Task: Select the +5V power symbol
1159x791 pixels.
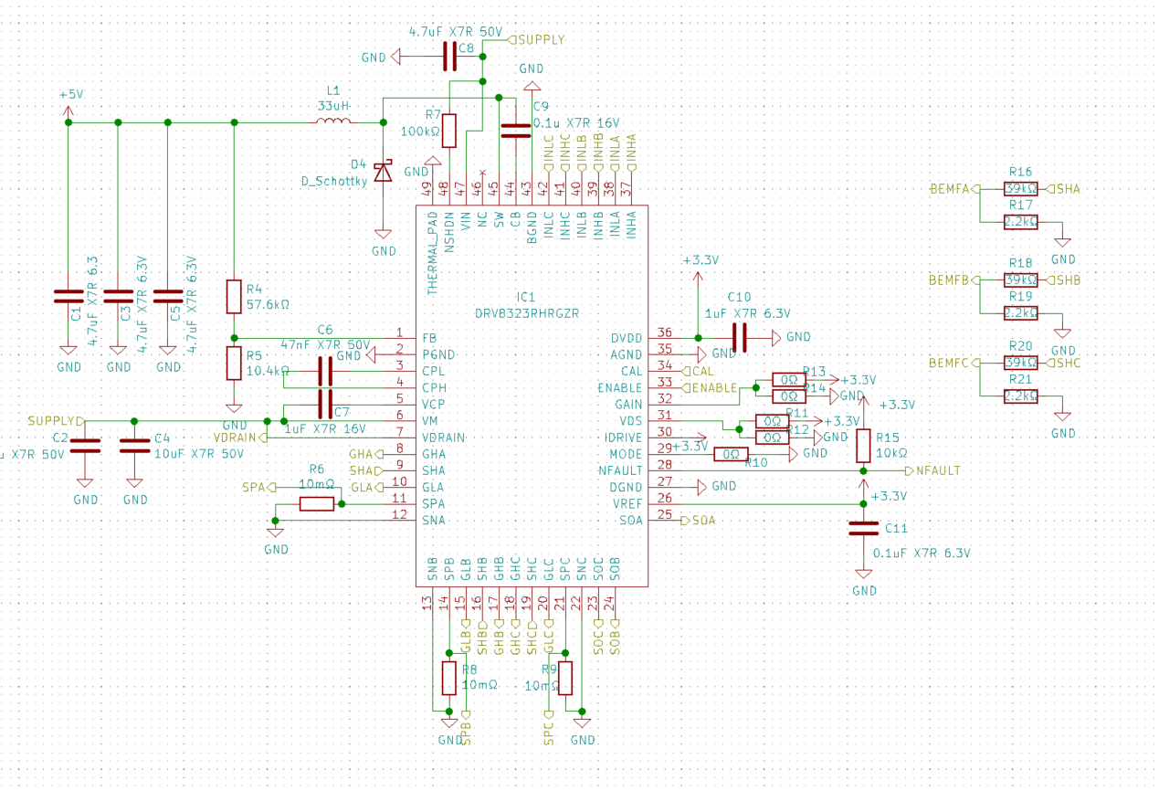Action: 68,104
